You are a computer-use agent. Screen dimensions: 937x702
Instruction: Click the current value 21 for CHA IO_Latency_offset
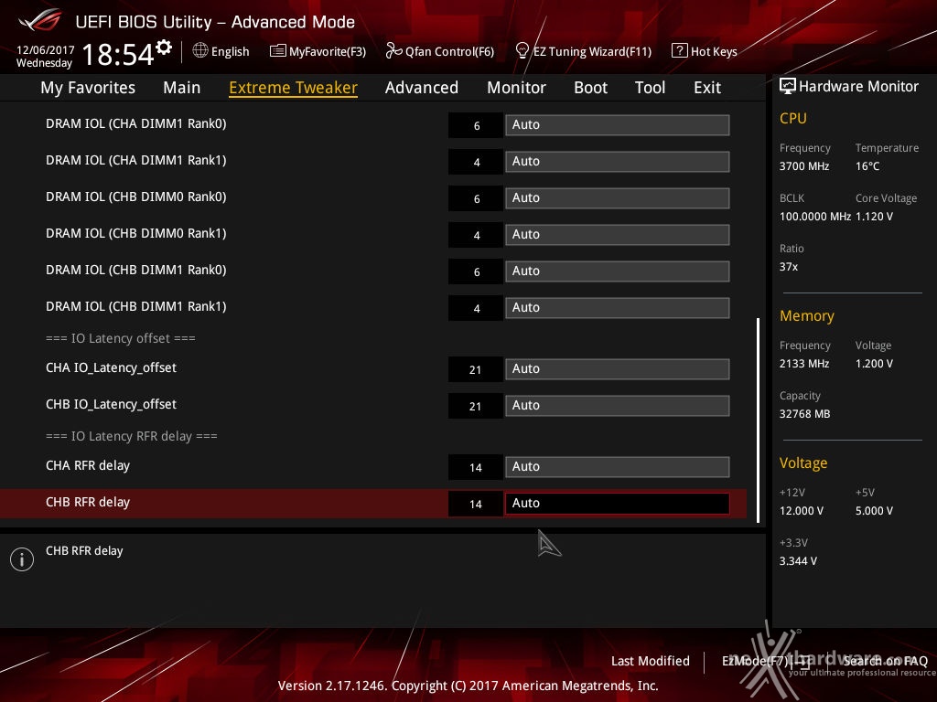476,369
